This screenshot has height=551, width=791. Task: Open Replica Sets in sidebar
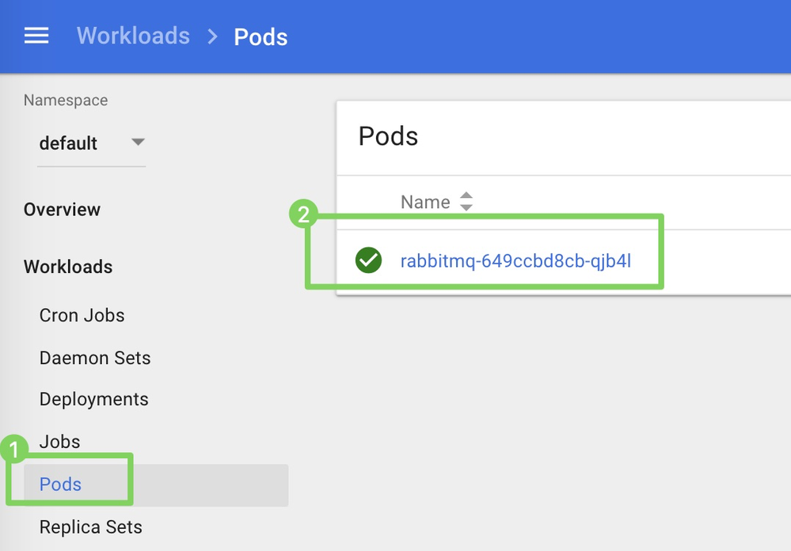point(91,527)
